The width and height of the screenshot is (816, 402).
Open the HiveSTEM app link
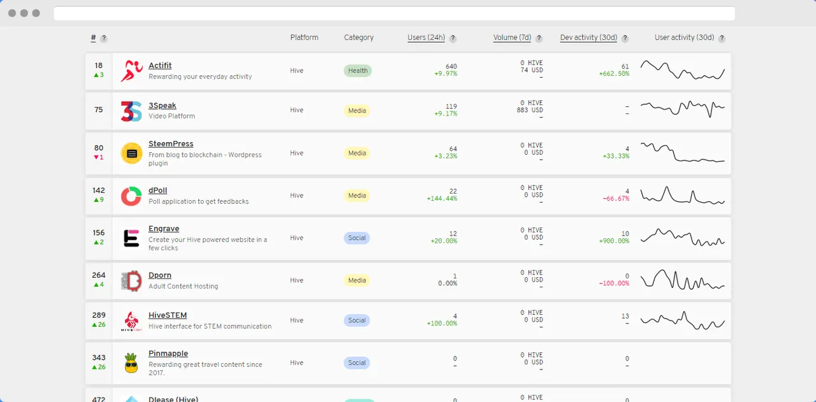click(168, 315)
